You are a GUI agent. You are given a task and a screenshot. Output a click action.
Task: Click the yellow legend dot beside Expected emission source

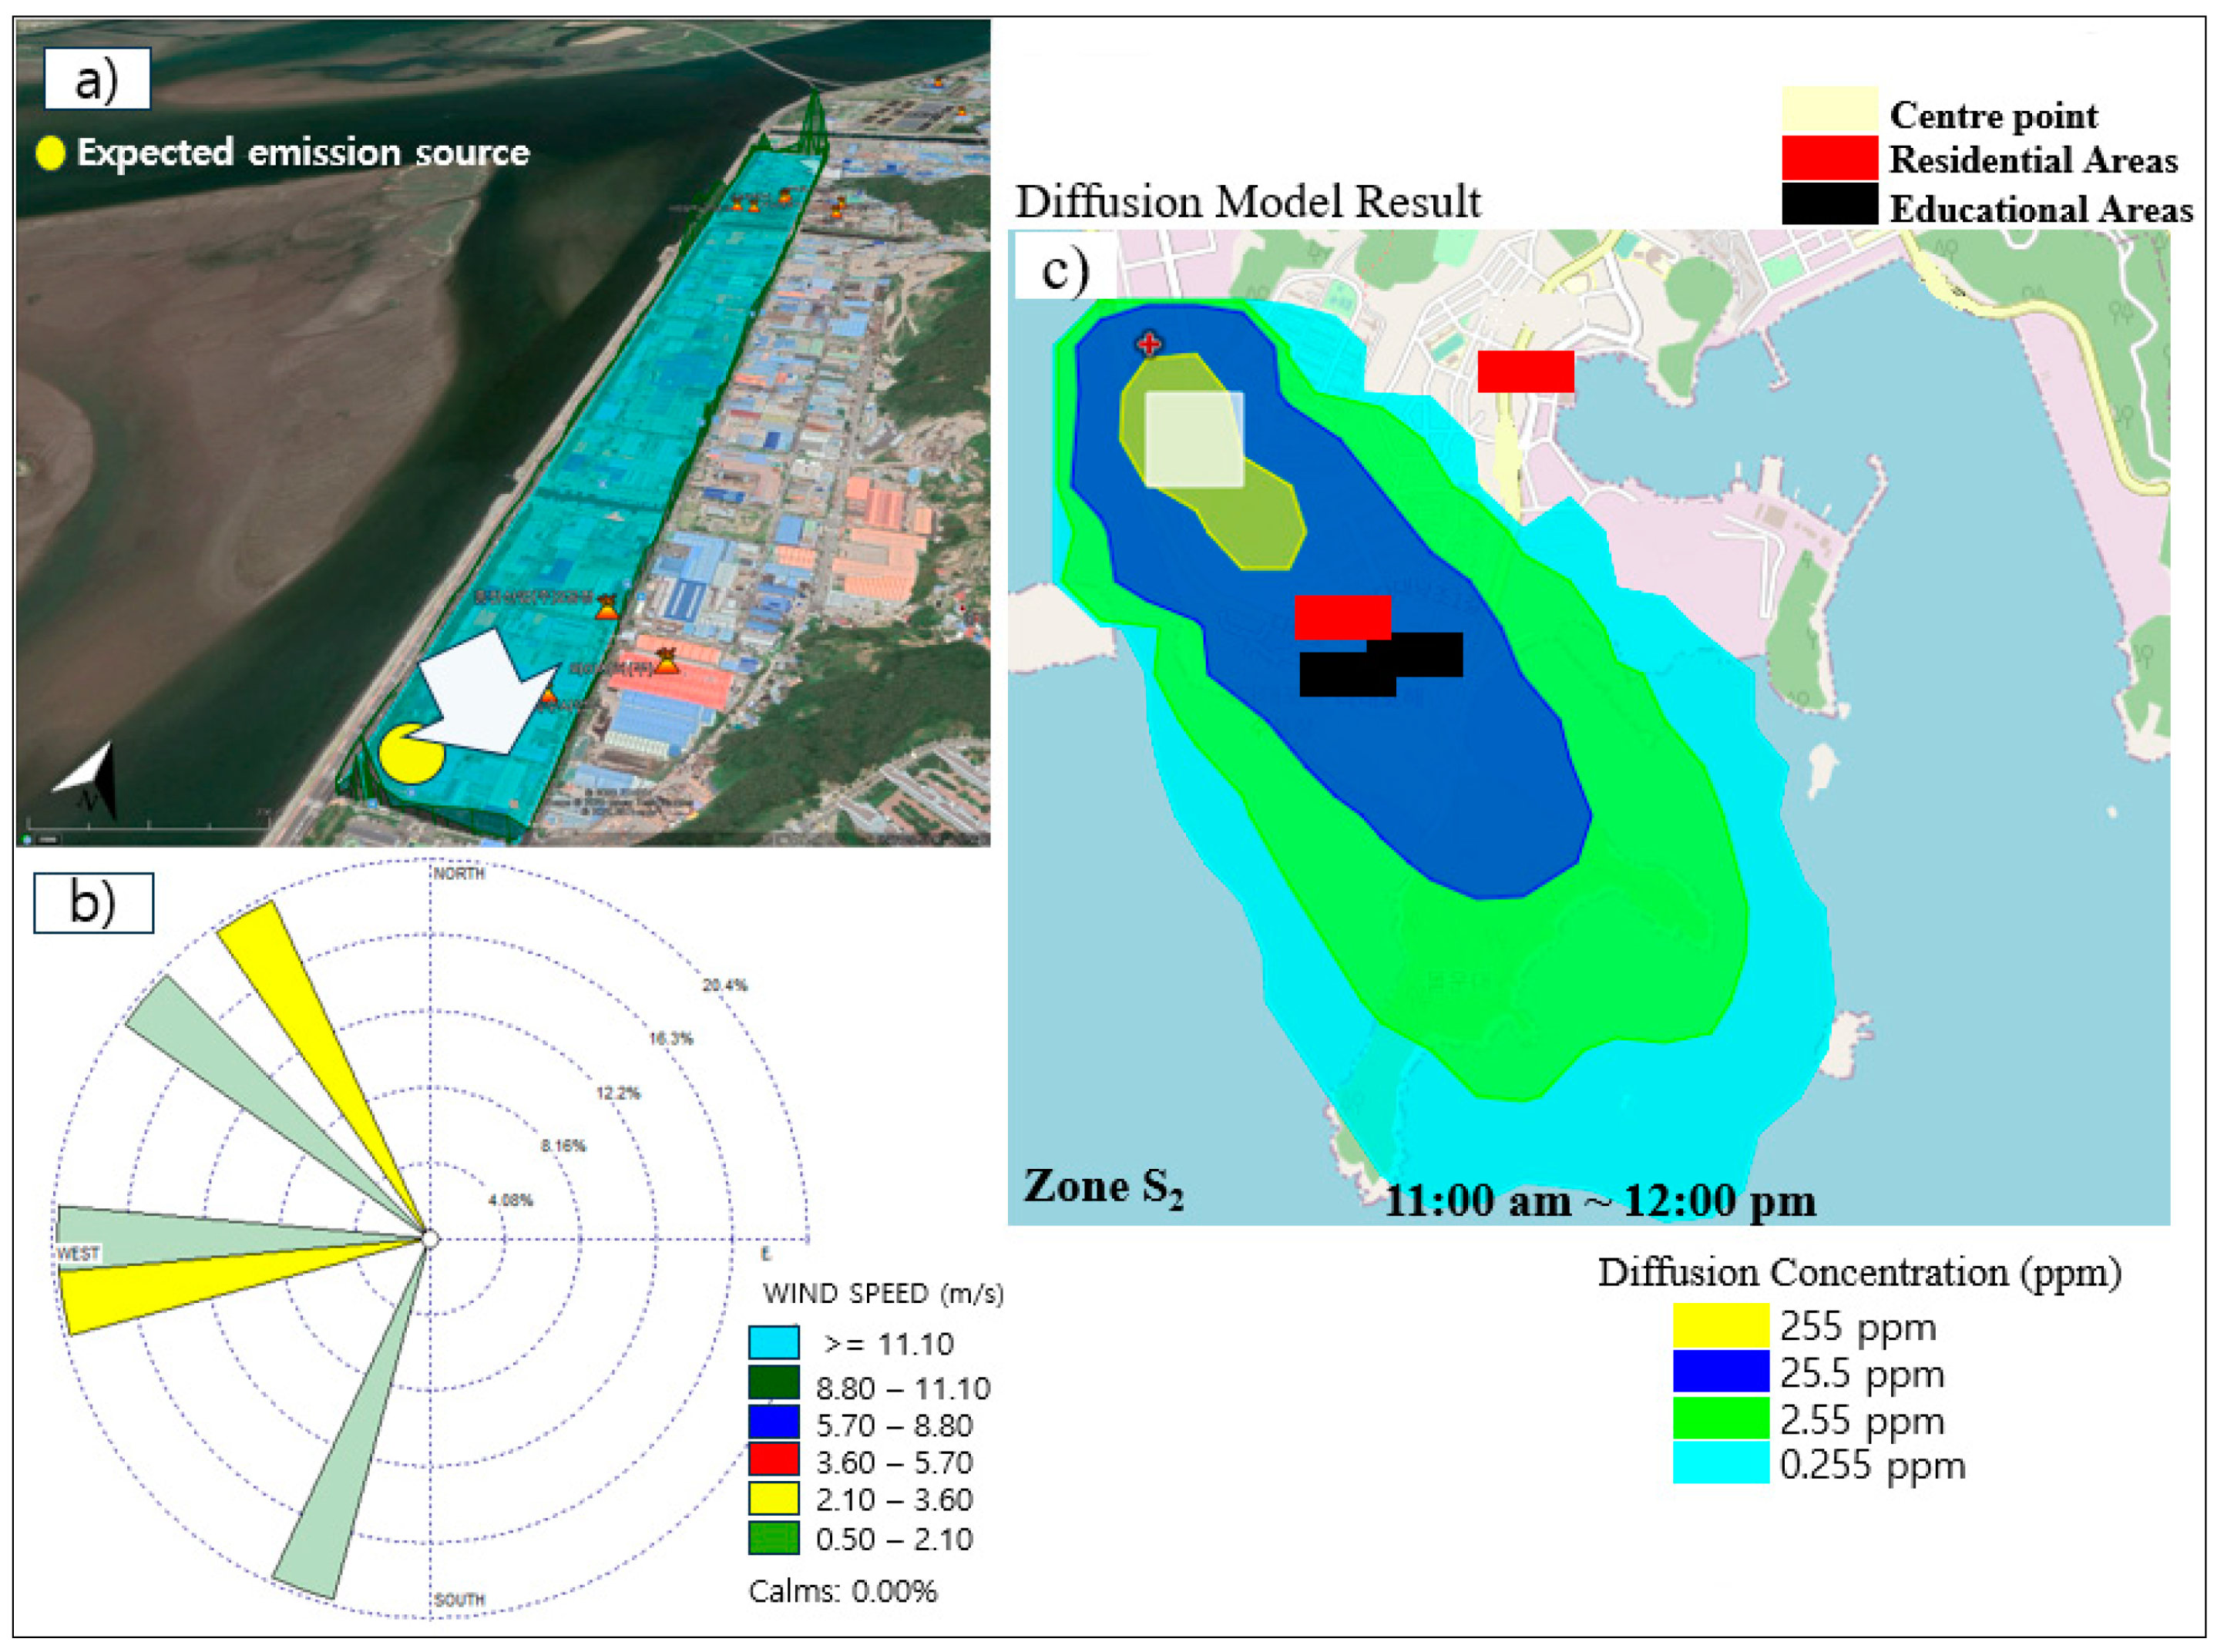tap(50, 153)
